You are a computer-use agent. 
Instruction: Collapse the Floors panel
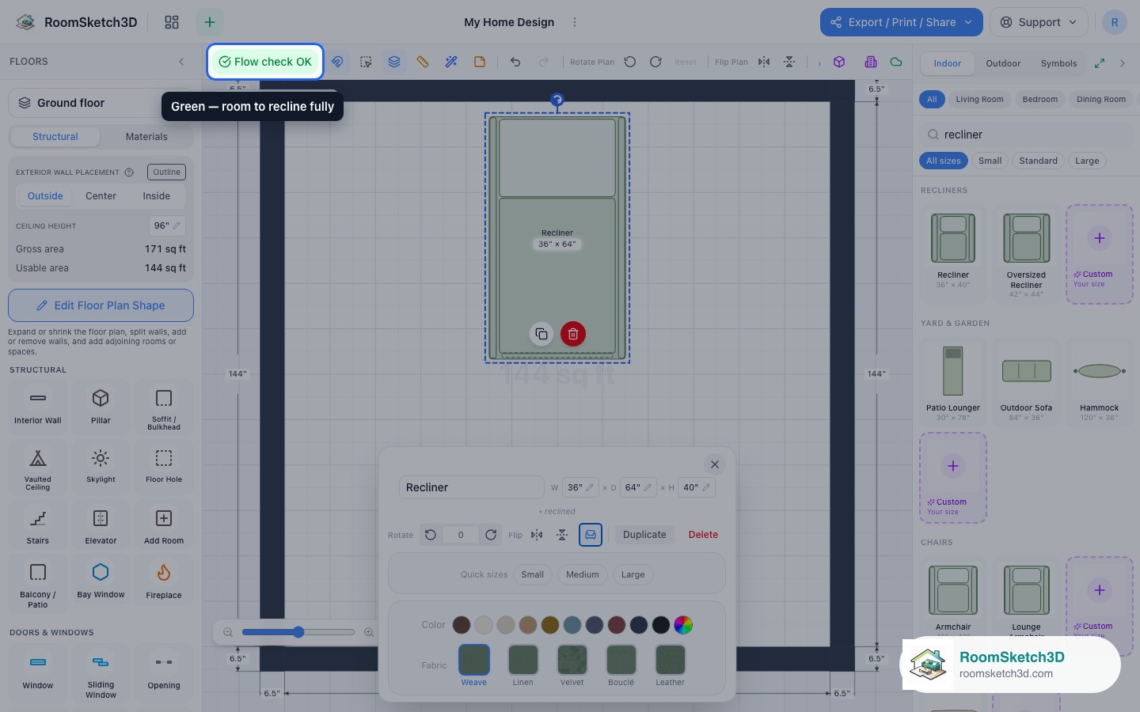pos(181,62)
